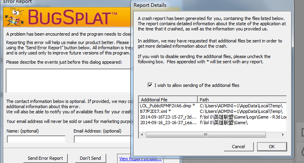The width and height of the screenshot is (304, 163).
Task: Uncheck allow sending of additional files
Action: coord(150,85)
